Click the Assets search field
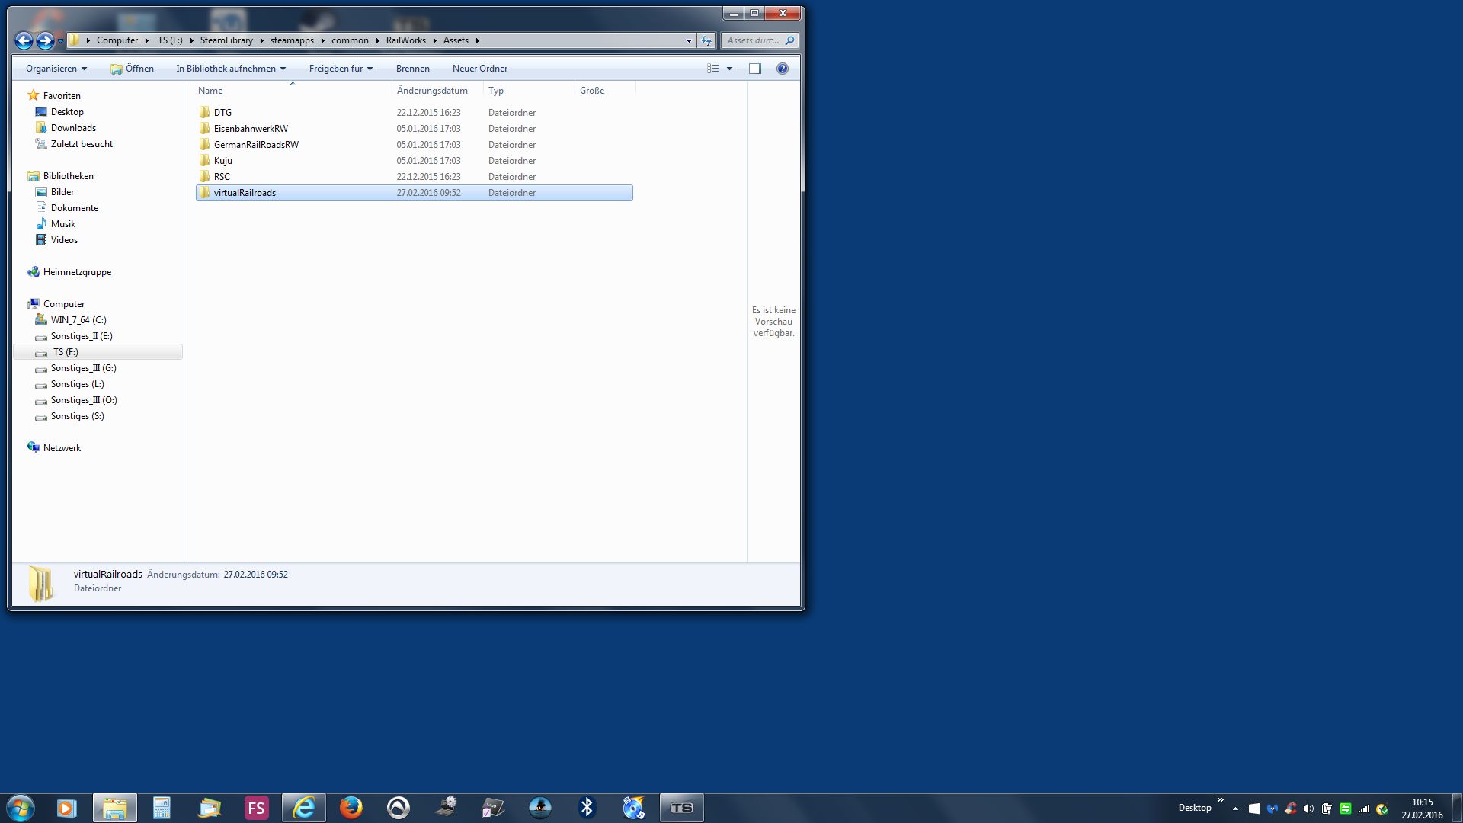The image size is (1463, 823). pyautogui.click(x=753, y=40)
